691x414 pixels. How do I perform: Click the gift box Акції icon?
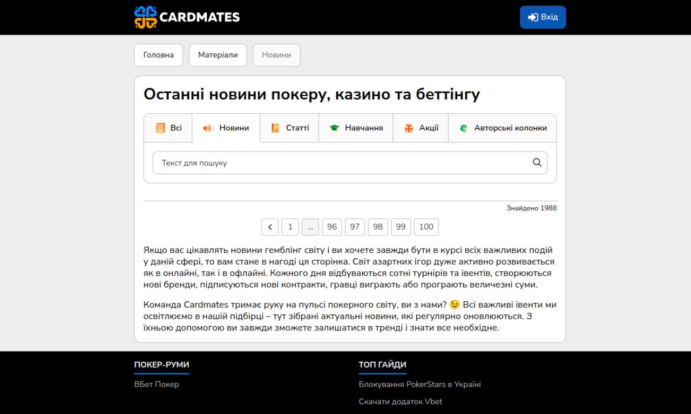coord(409,128)
